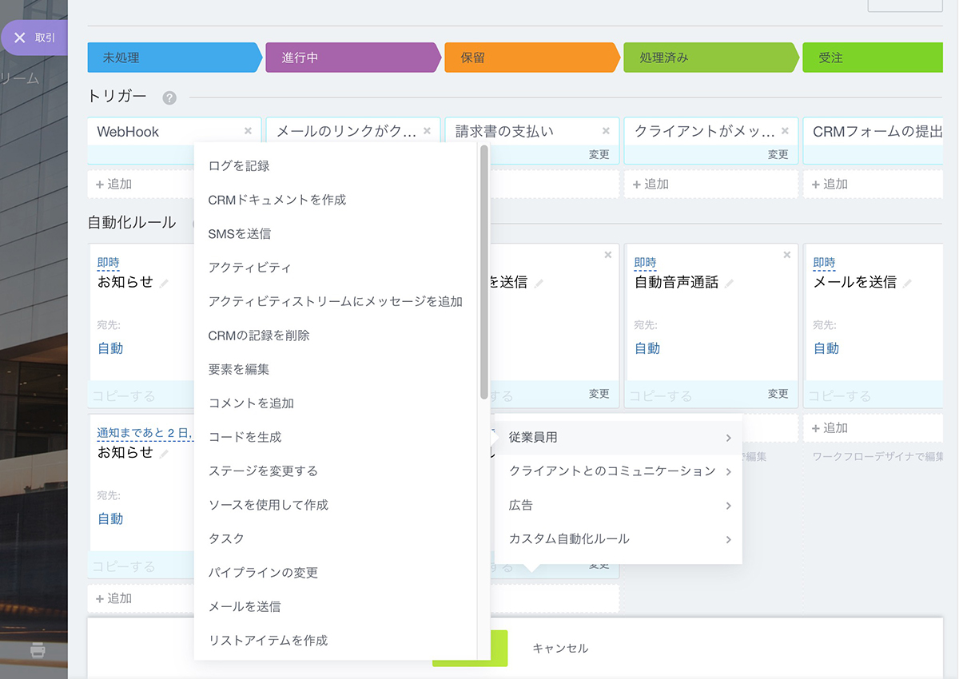Viewport: 959px width, 679px height.
Task: Edit the rightmost メールを送信 rule name pencil
Action: (x=907, y=283)
